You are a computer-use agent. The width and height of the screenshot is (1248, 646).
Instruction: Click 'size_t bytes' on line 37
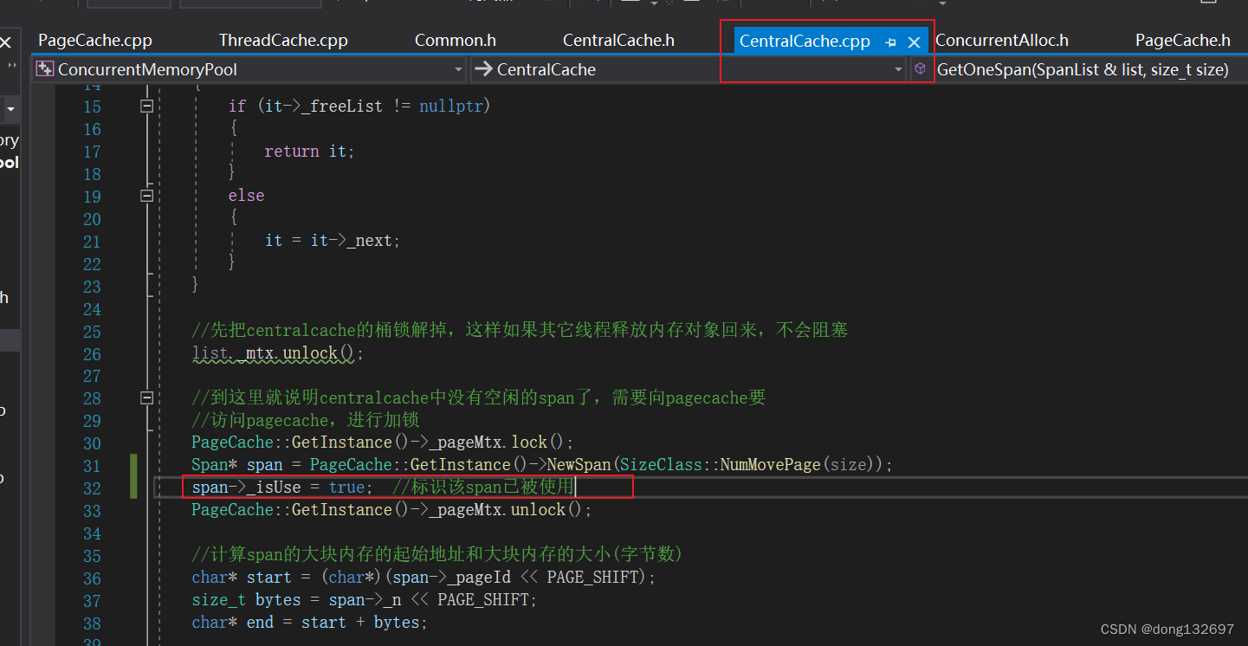(x=246, y=601)
